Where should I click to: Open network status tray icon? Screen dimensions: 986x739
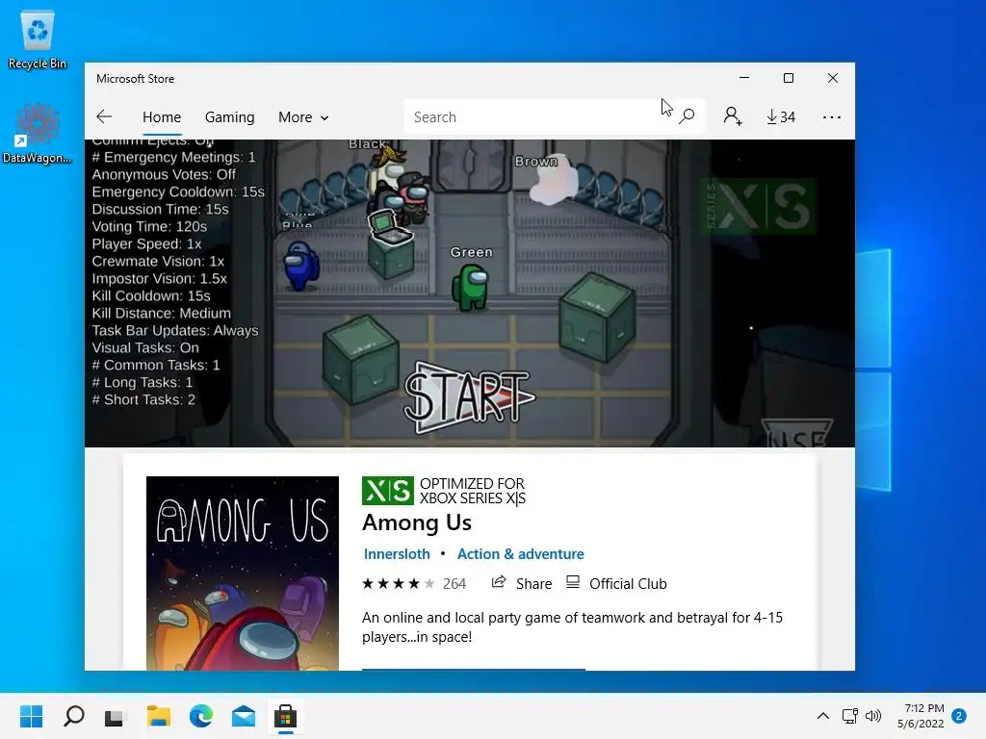pos(849,716)
